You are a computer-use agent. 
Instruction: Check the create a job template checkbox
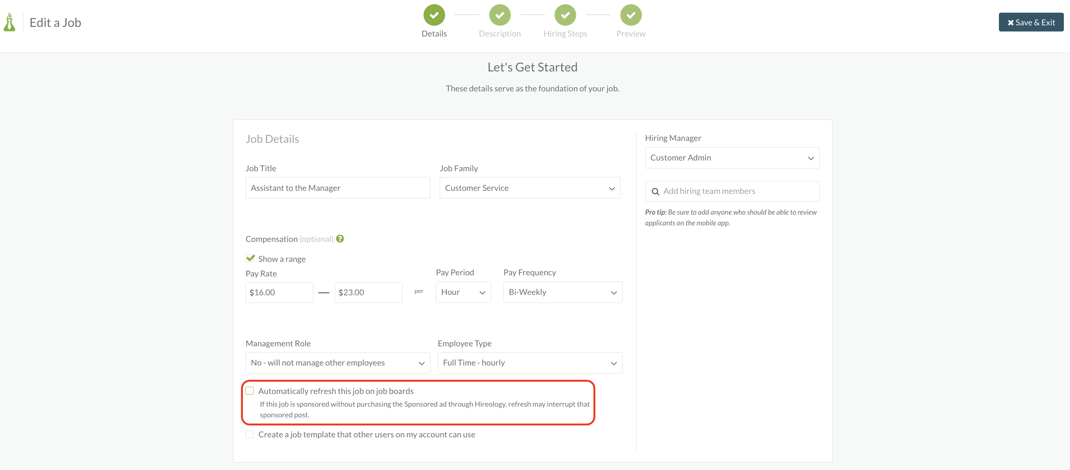click(250, 434)
